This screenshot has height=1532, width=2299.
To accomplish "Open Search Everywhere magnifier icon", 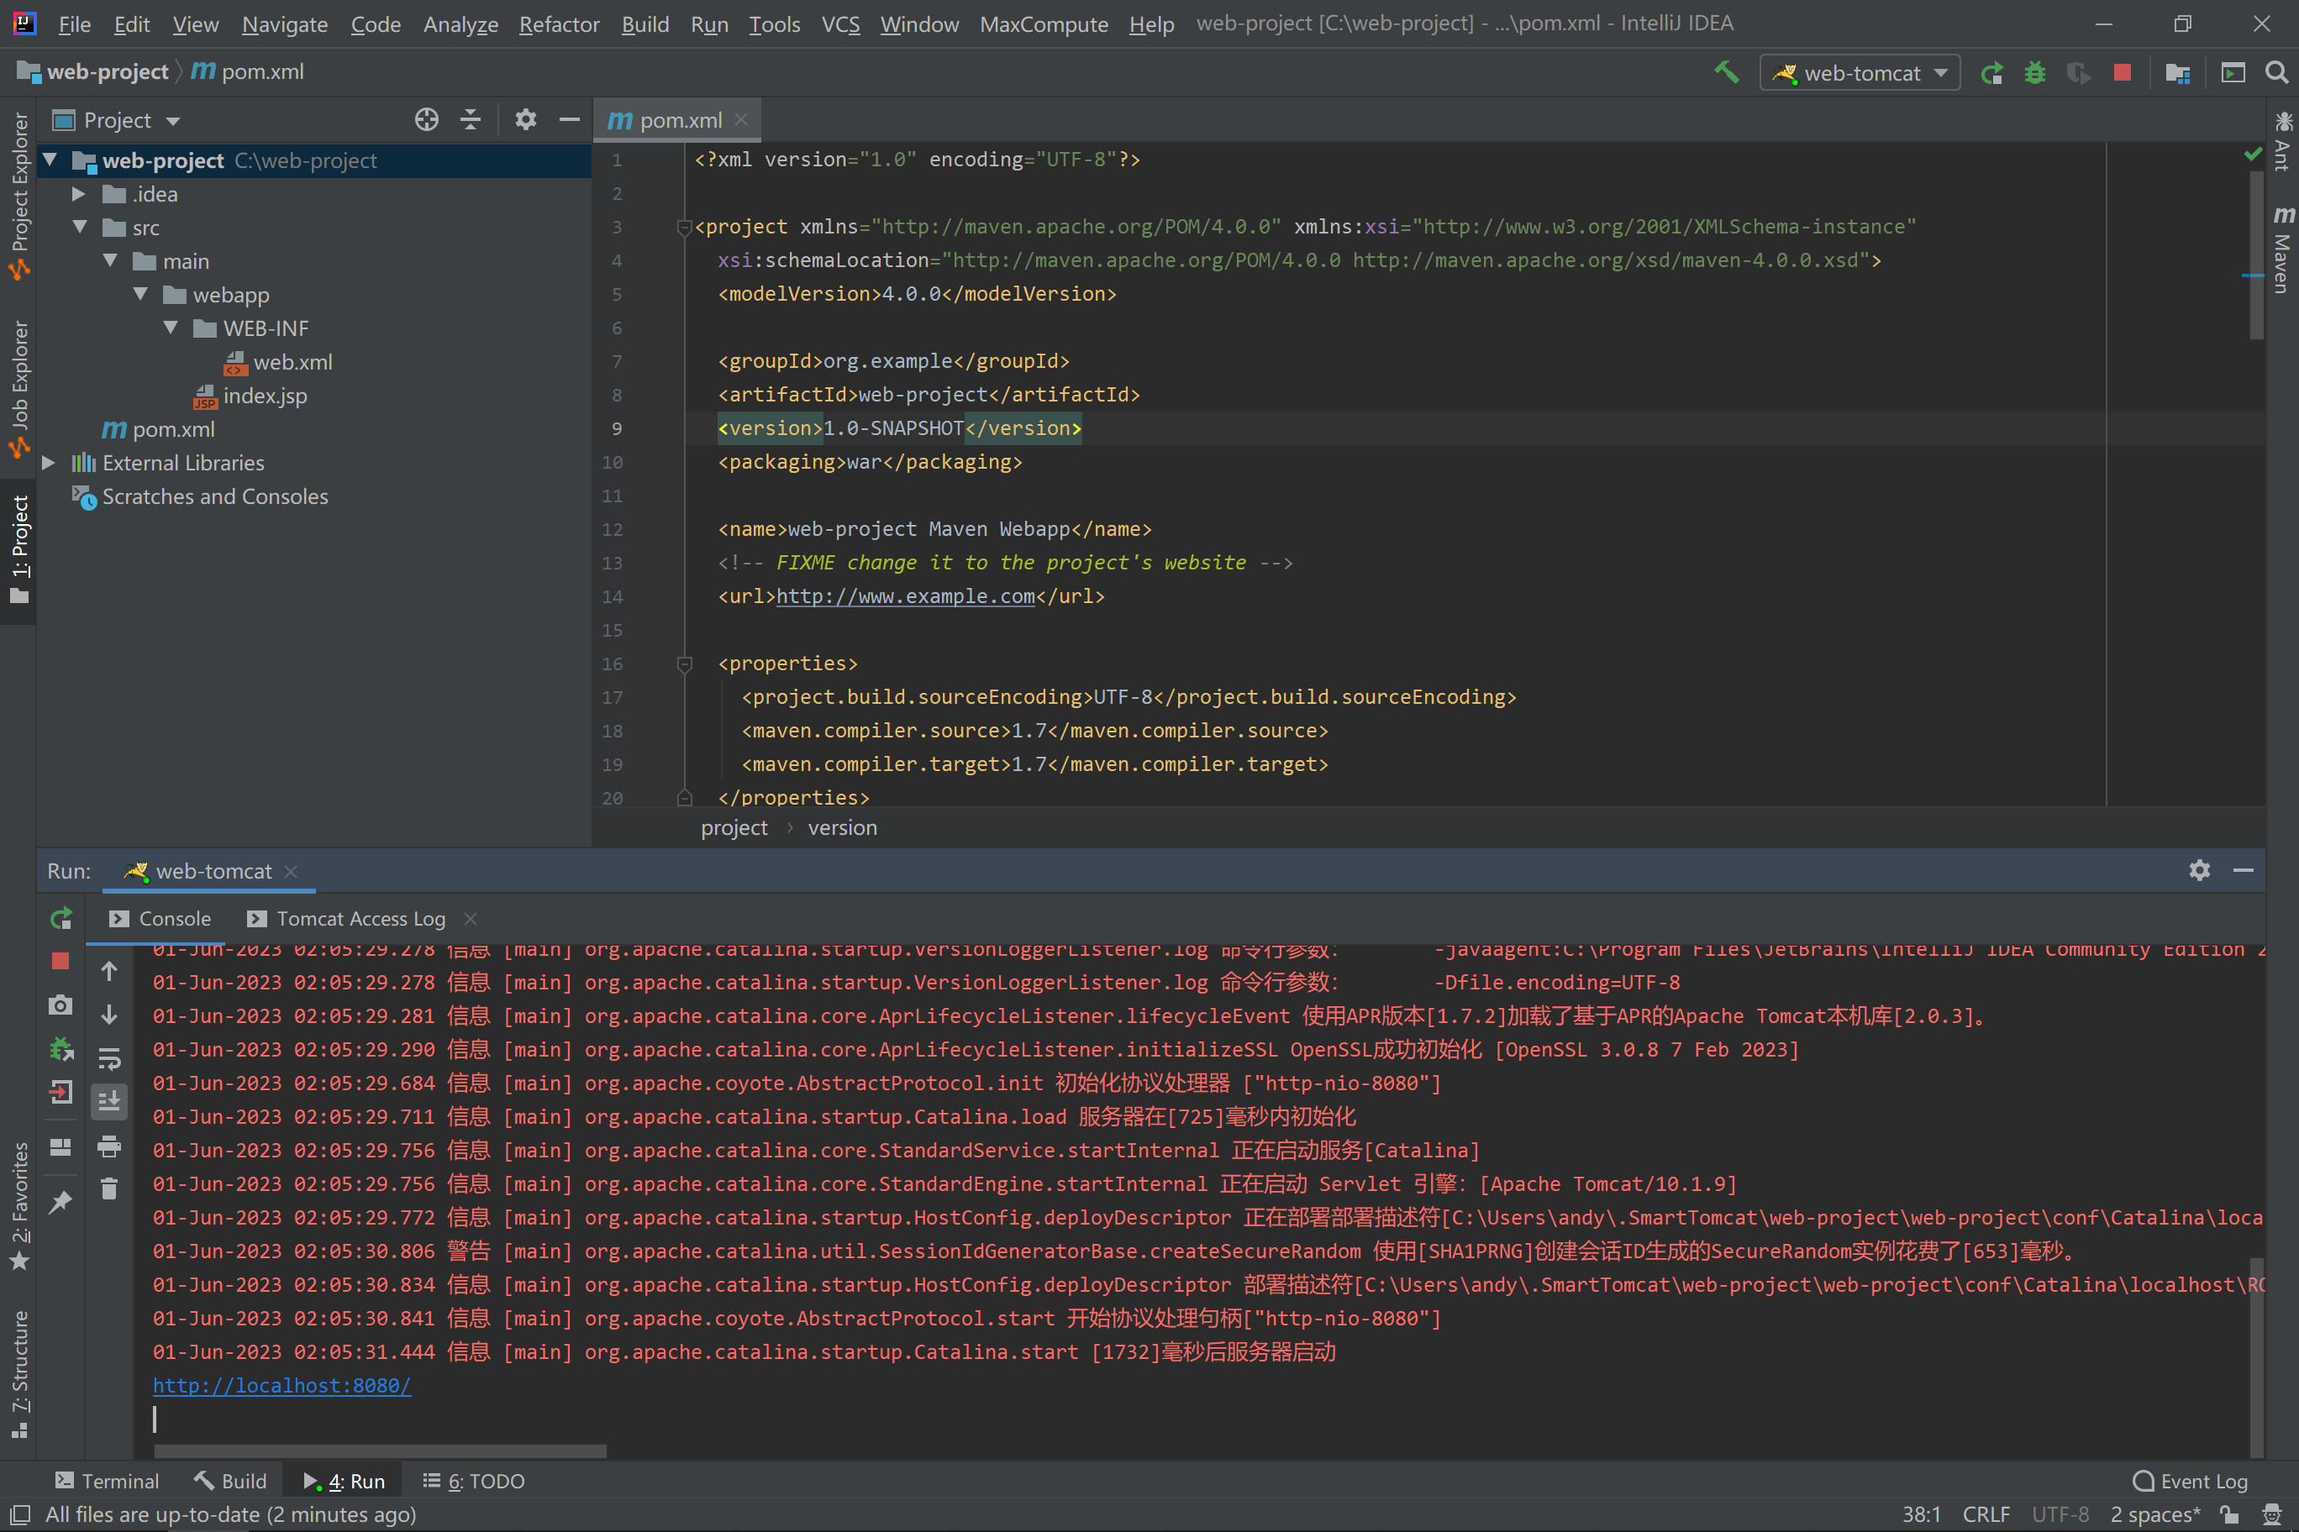I will (x=2275, y=73).
